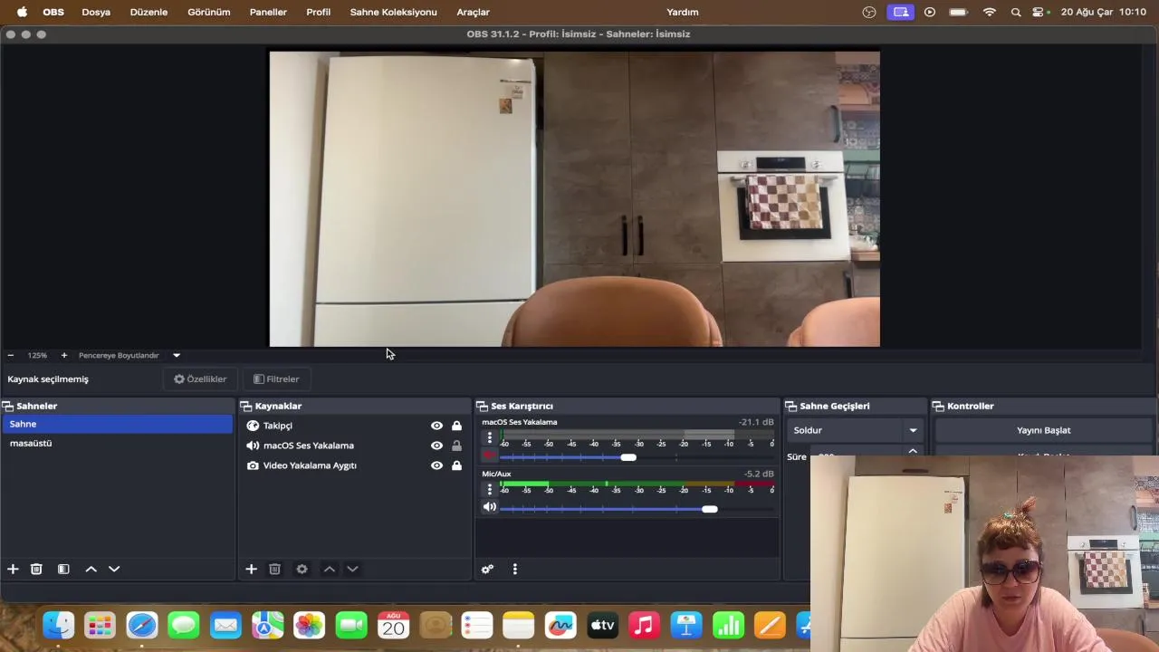Hide the Takipçi source

[436, 426]
